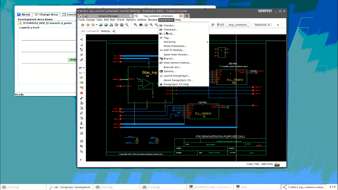
Task: Open the new tab plus button
Action: [x=187, y=16]
